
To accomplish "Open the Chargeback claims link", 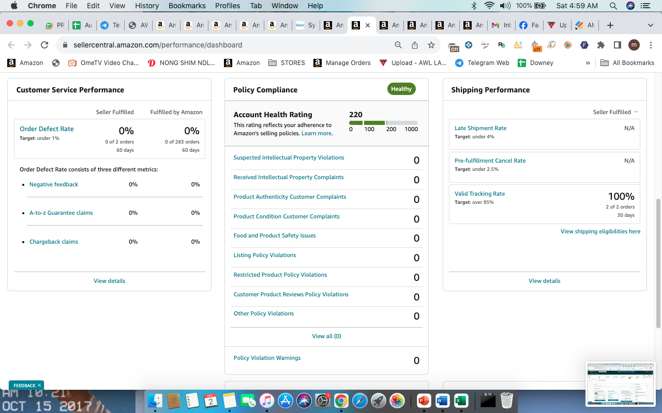I will (54, 242).
